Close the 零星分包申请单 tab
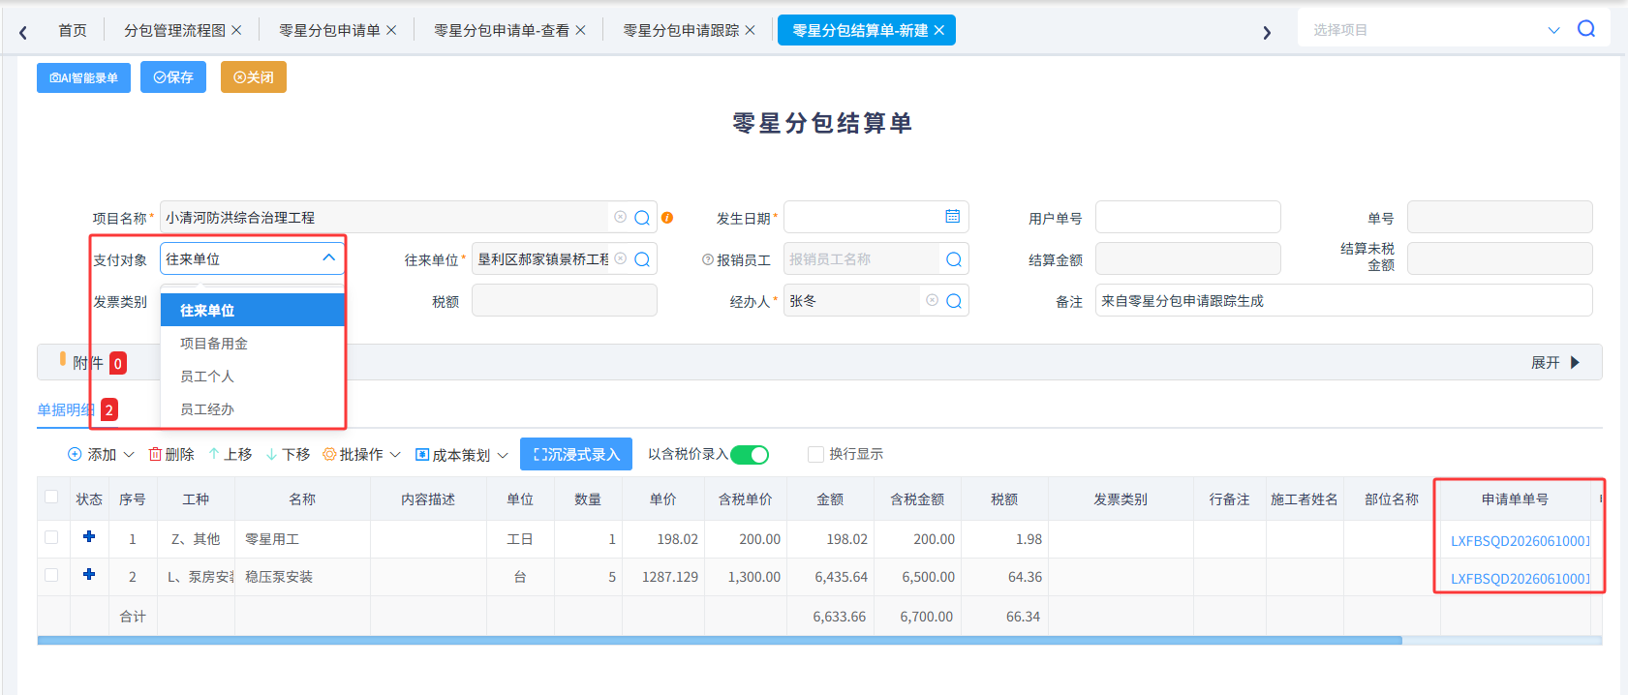This screenshot has height=695, width=1628. [391, 30]
